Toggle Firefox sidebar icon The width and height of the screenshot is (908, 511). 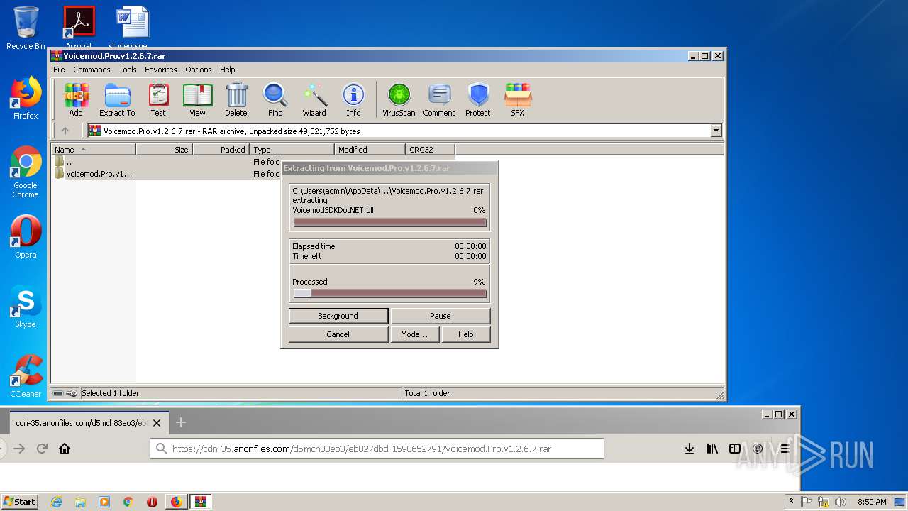point(735,449)
